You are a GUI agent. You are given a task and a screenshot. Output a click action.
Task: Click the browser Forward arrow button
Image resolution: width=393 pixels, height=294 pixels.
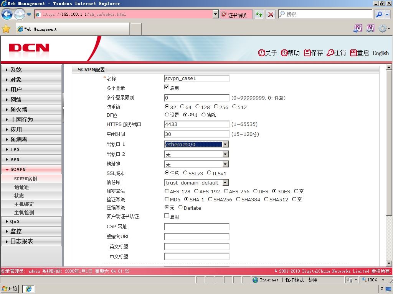coord(19,14)
